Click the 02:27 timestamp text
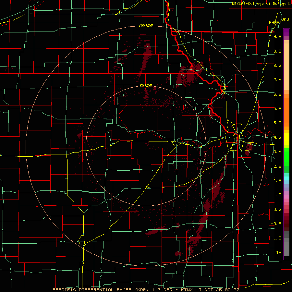The height and width of the screenshot is (292, 292). (233, 290)
